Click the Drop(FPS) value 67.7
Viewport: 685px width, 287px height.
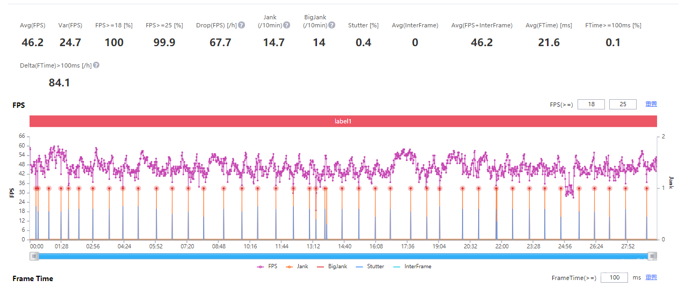[x=220, y=42]
